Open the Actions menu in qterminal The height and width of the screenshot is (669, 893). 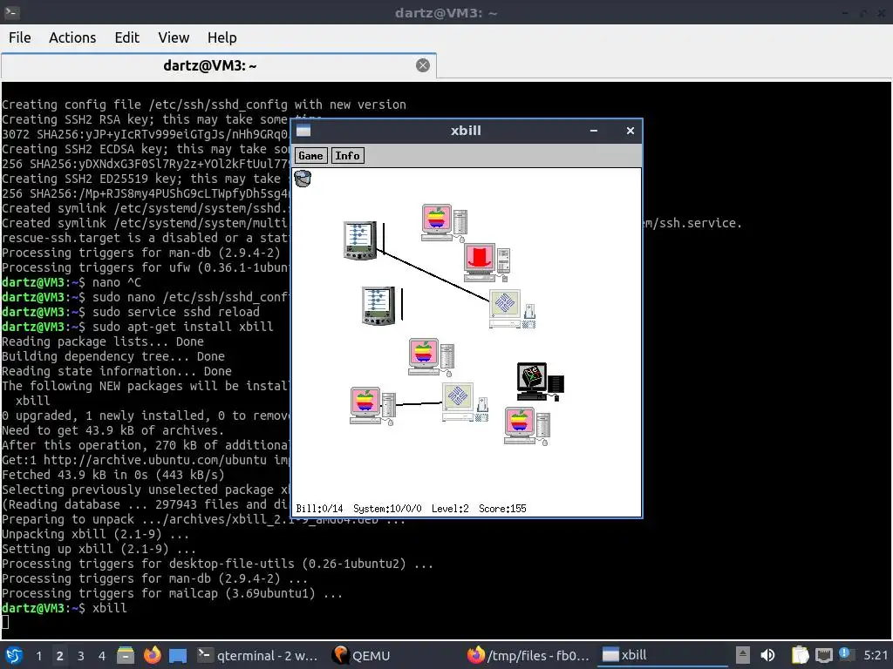pos(72,37)
